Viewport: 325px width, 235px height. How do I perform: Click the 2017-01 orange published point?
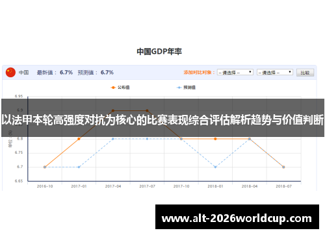pos(79,139)
